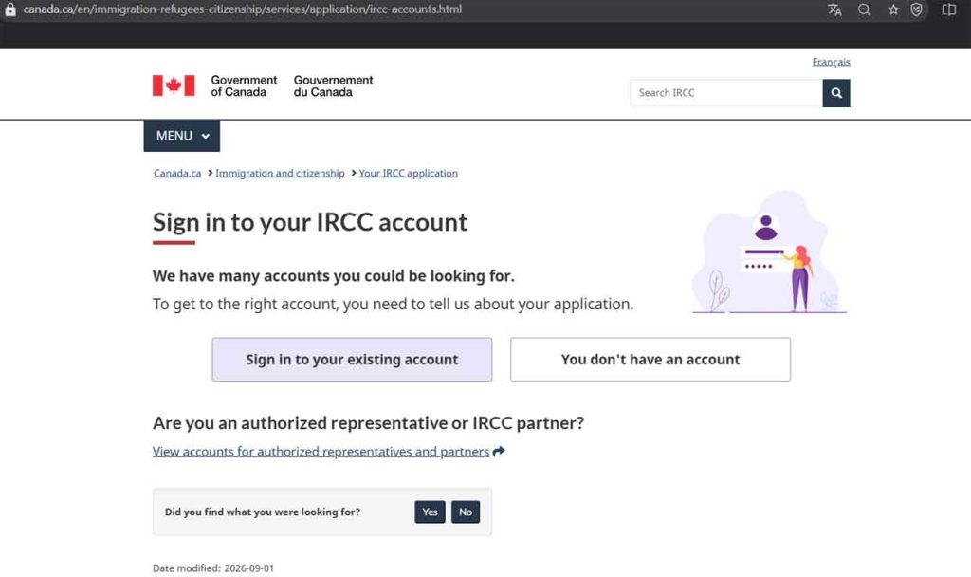Answer Yes to the feedback question
The height and width of the screenshot is (577, 971).
430,512
